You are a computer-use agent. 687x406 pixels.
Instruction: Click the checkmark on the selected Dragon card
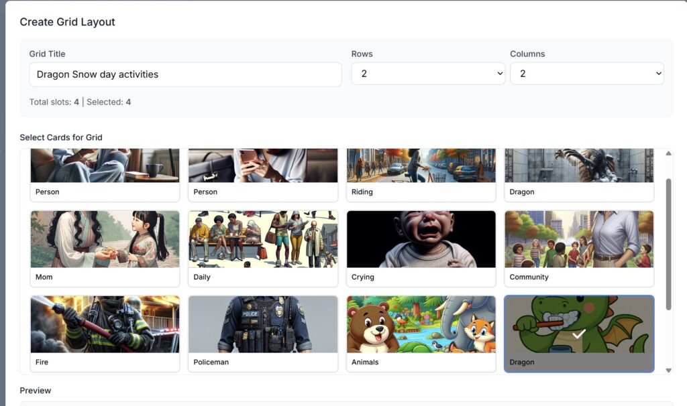[579, 333]
